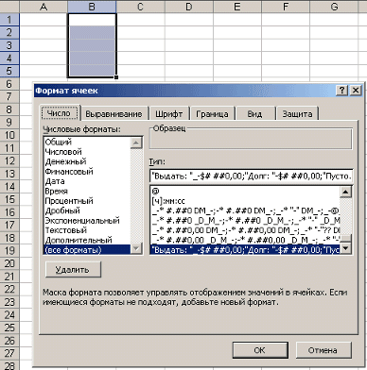This screenshot has height=370, width=367.
Task: Select the Экспоненциальный format
Action: pos(87,220)
